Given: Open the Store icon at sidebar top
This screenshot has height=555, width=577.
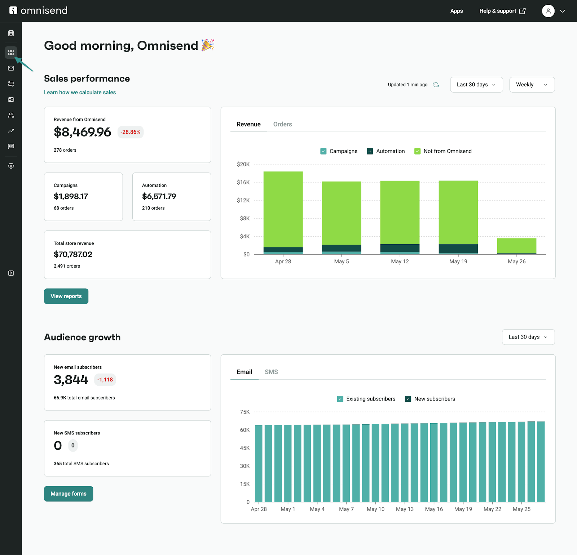Looking at the screenshot, I should click(x=11, y=33).
